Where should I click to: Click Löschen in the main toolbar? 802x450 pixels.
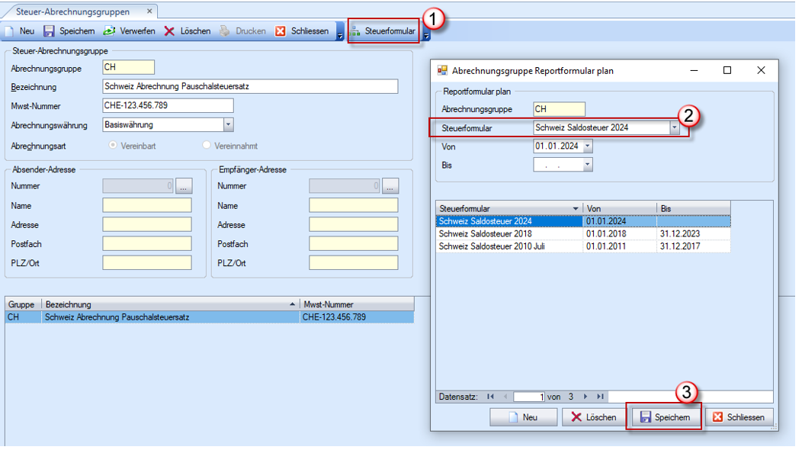tap(188, 31)
